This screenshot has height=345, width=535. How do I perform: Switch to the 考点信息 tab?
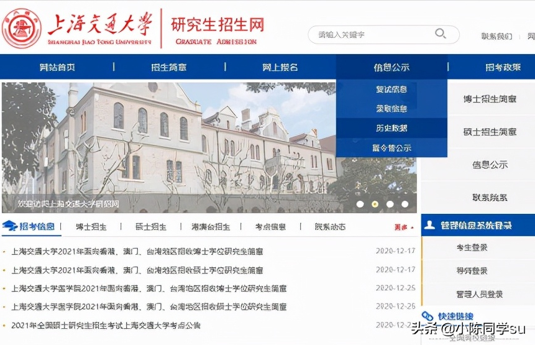270,227
